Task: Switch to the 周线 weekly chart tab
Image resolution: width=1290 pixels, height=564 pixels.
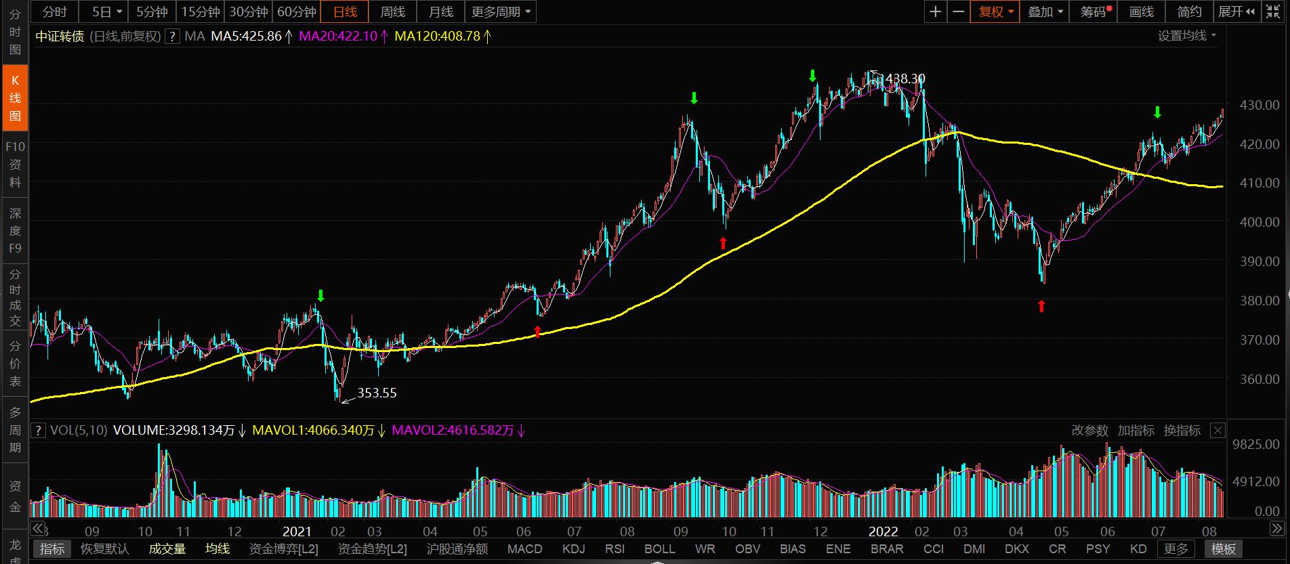Action: pyautogui.click(x=392, y=12)
